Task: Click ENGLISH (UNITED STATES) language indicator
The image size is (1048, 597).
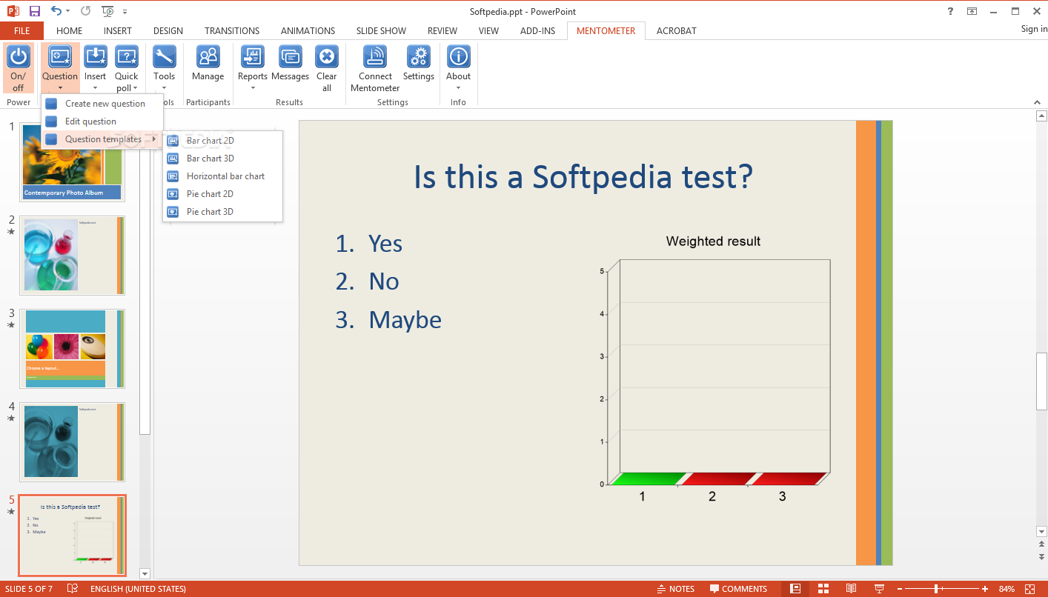Action: point(138,589)
